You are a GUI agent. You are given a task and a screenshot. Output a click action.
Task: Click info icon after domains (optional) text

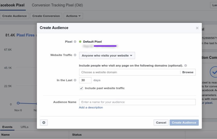tap(185, 66)
